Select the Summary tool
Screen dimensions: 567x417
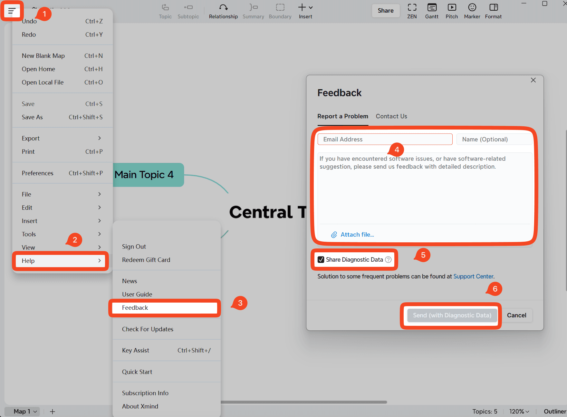coord(253,11)
